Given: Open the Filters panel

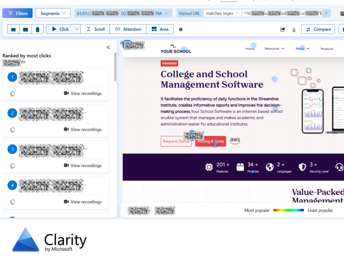Looking at the screenshot, I should click(17, 13).
